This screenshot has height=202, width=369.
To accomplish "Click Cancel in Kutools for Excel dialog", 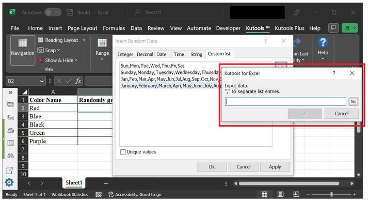I will 342,114.
